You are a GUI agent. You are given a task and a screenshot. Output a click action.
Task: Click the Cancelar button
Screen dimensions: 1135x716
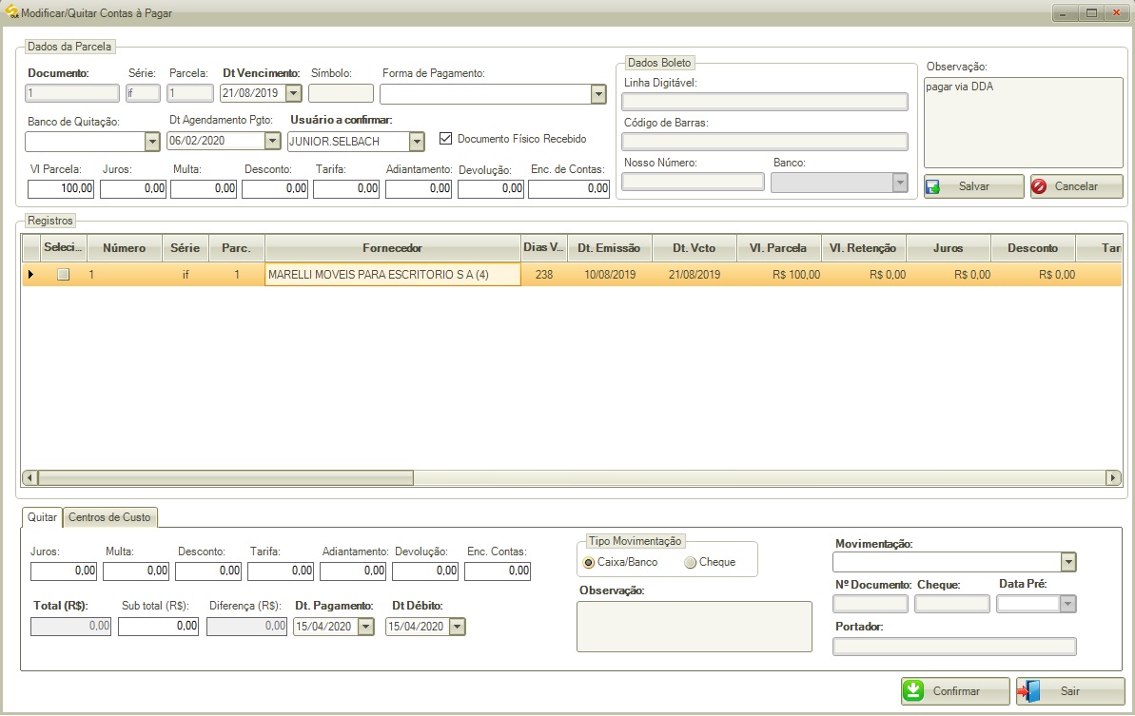tap(1076, 185)
